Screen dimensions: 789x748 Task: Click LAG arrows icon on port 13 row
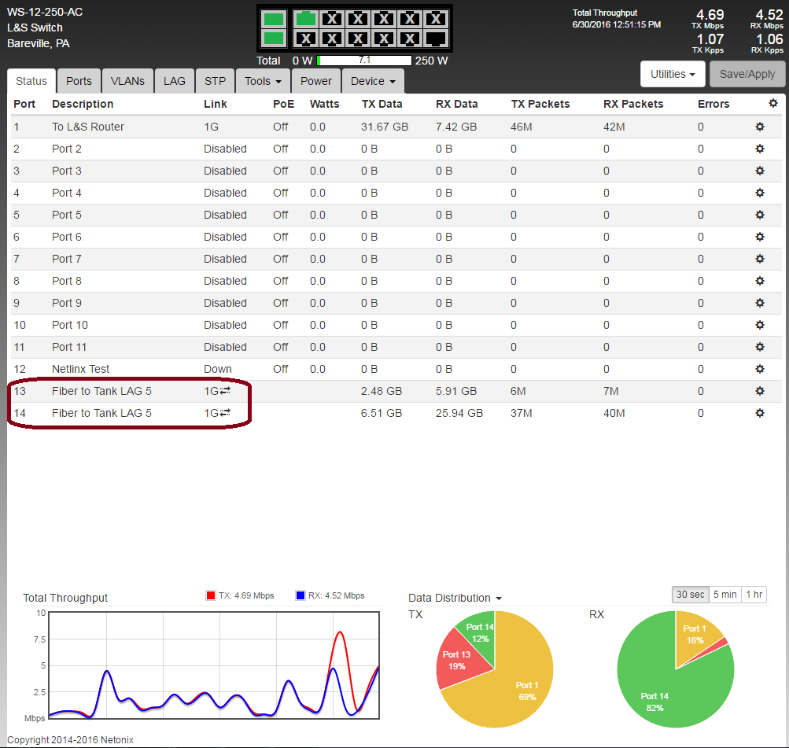(225, 391)
